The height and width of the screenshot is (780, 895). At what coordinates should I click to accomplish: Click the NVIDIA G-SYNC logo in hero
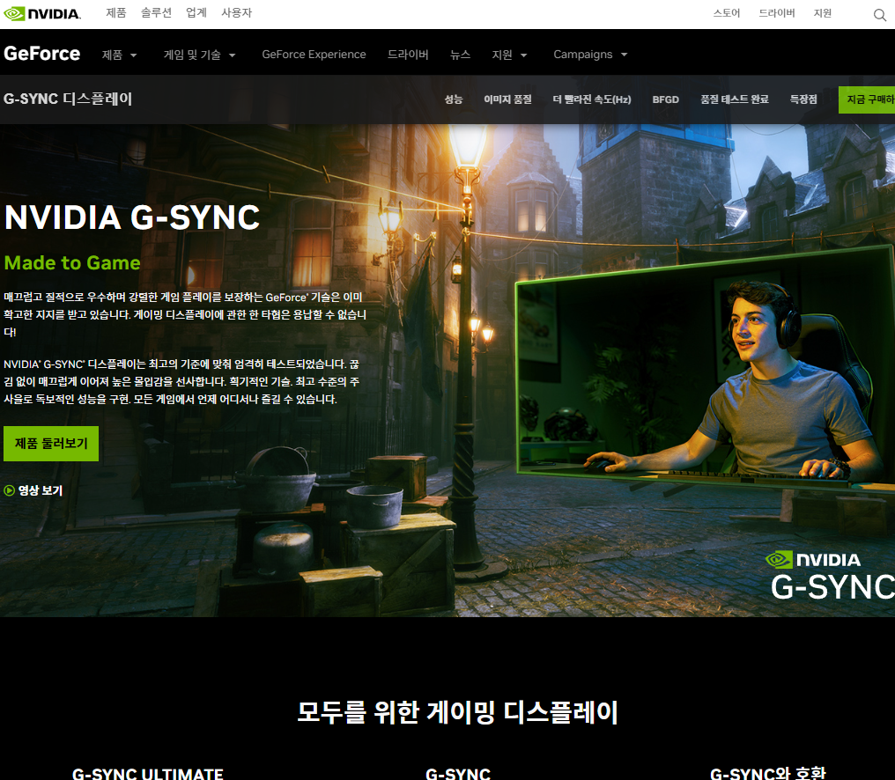(829, 576)
